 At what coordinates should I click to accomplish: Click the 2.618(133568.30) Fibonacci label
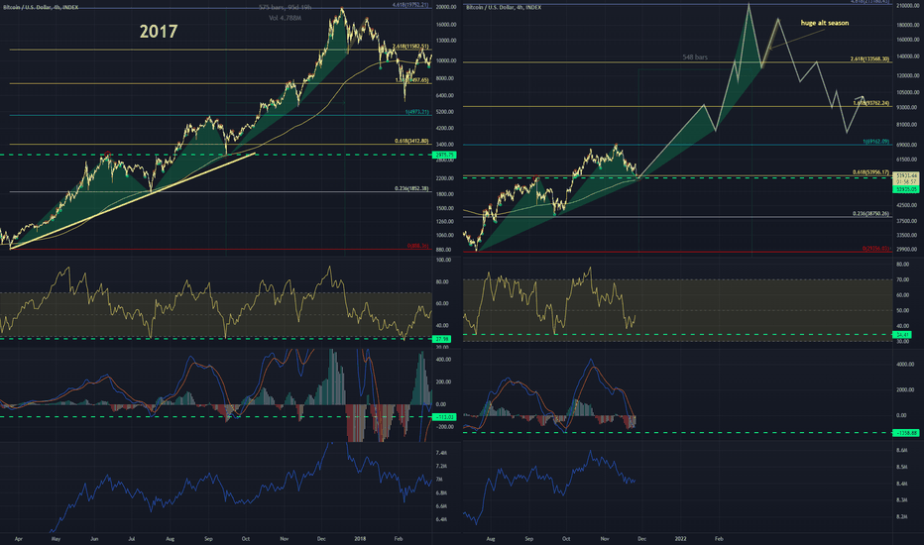pos(869,58)
